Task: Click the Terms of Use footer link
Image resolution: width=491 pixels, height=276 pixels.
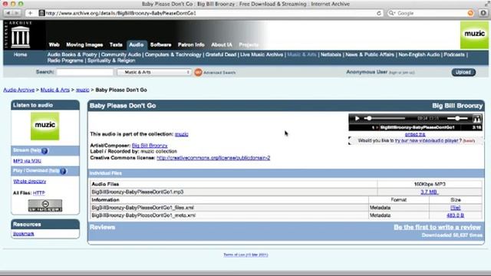Action: 245,255
